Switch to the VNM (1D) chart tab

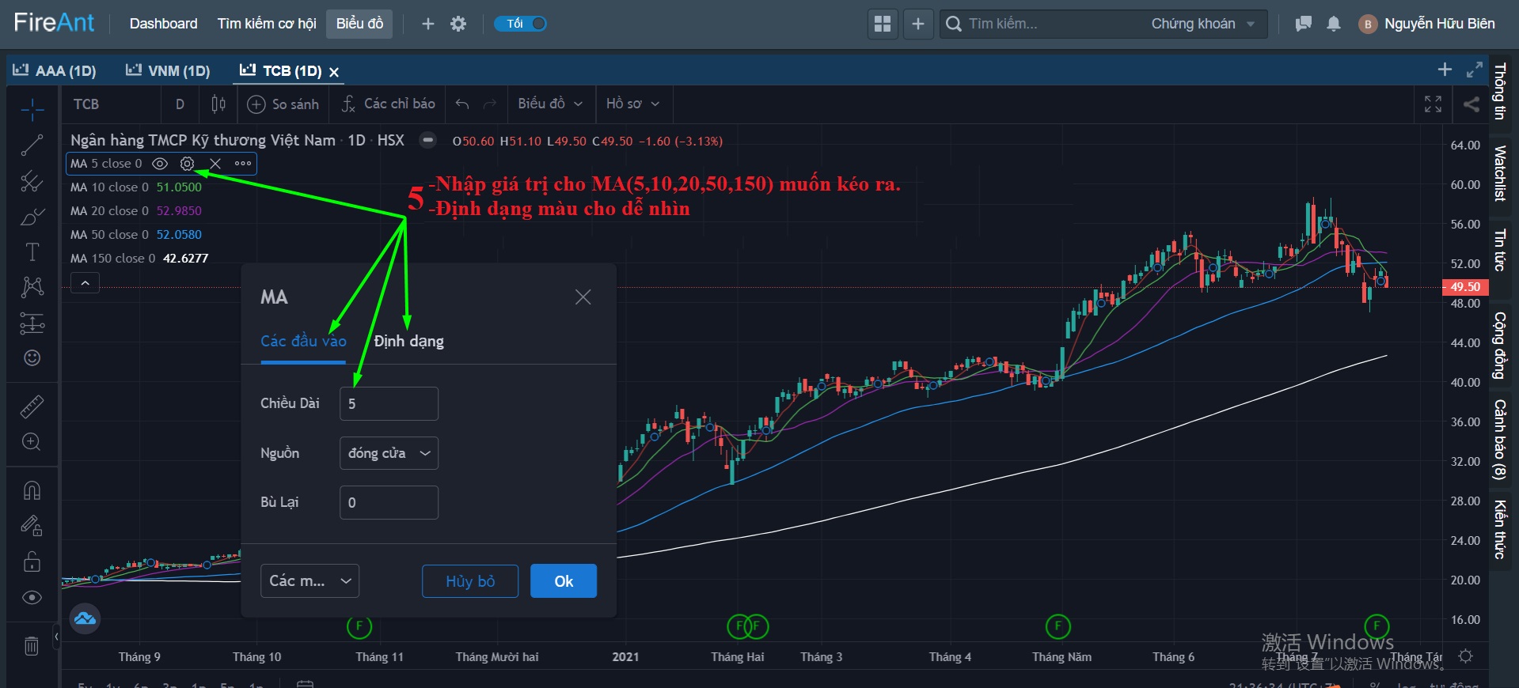click(x=168, y=71)
